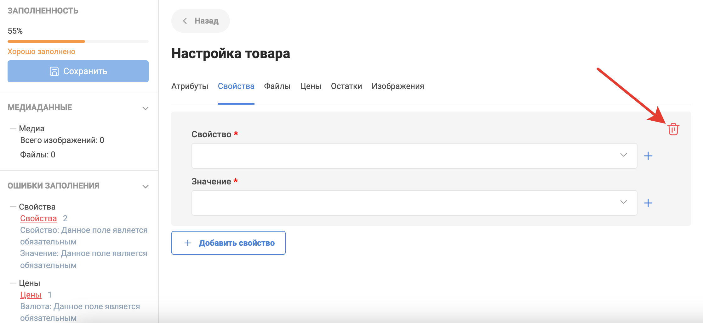Click plus icon next to Свойство field
Screen dimensions: 703x323
click(x=648, y=156)
